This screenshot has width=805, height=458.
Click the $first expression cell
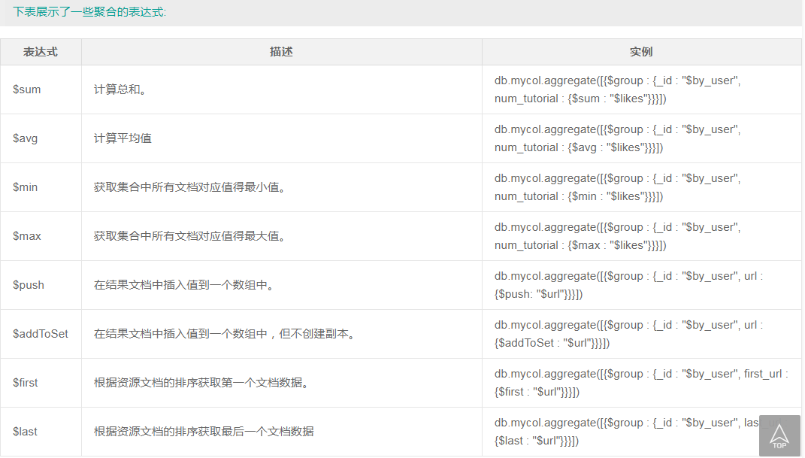click(x=41, y=383)
